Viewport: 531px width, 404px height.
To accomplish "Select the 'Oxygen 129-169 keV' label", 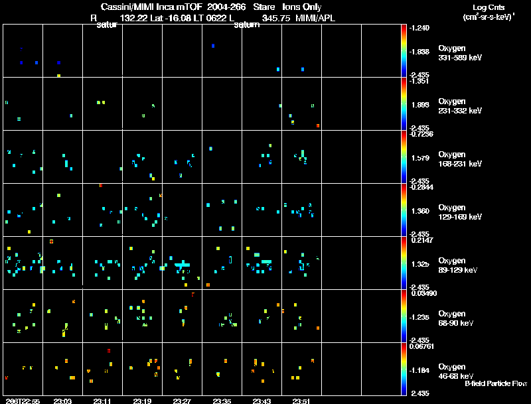I will click(x=460, y=212).
